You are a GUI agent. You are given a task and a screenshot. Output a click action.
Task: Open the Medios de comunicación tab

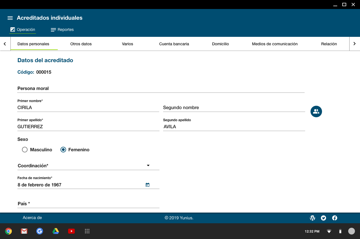click(275, 44)
